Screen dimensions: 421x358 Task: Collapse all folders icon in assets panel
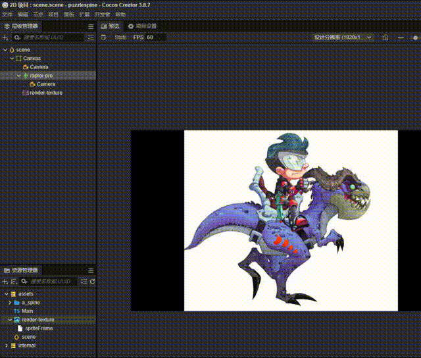tap(84, 282)
